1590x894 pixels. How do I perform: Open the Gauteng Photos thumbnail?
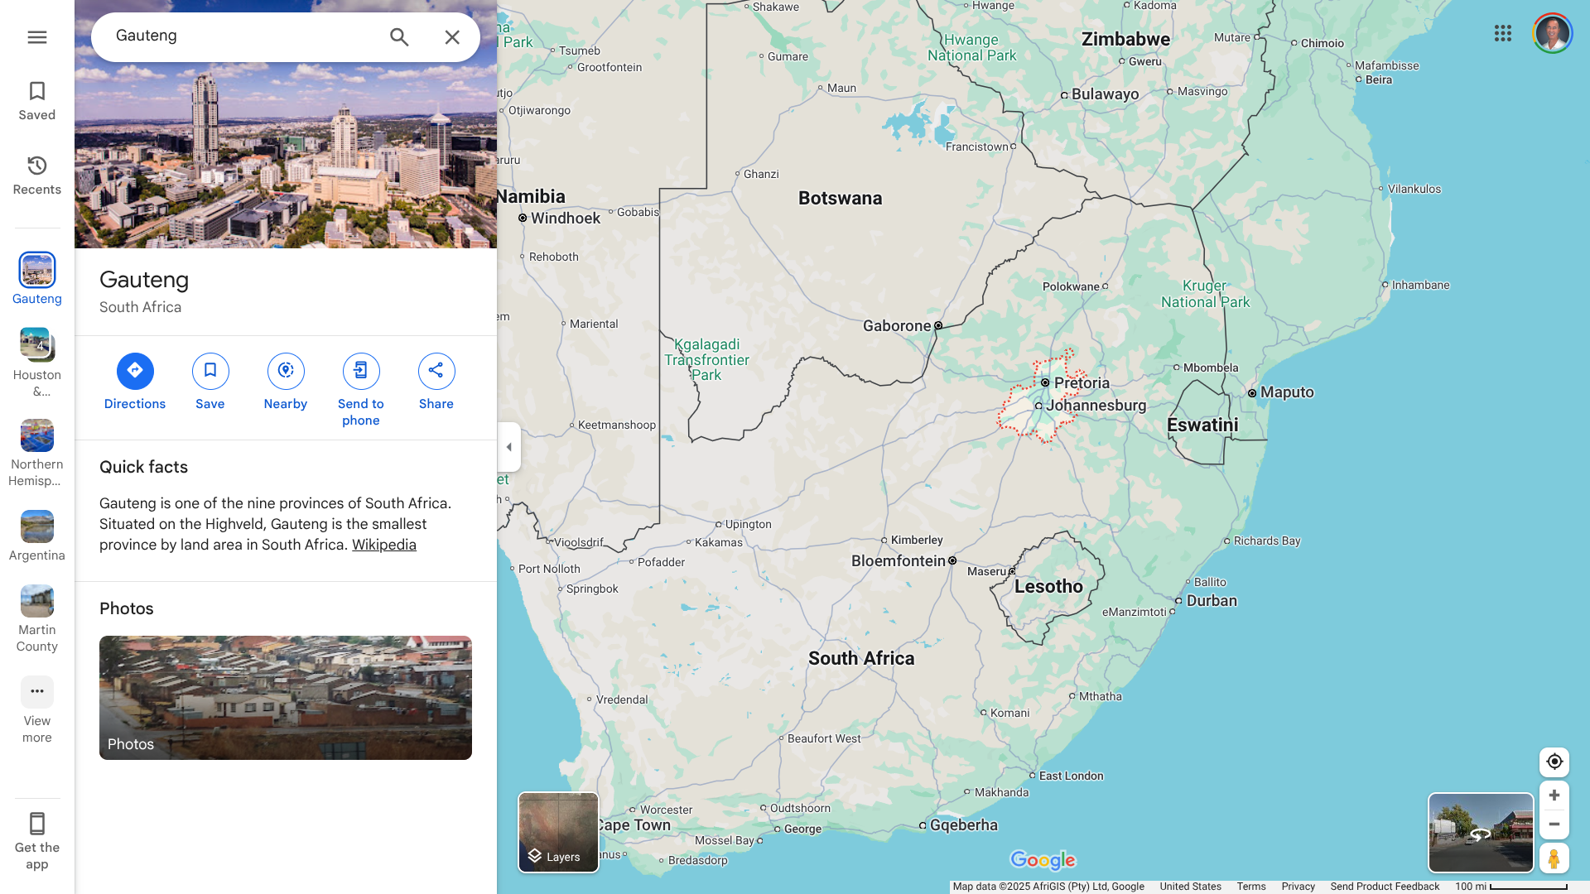point(286,697)
